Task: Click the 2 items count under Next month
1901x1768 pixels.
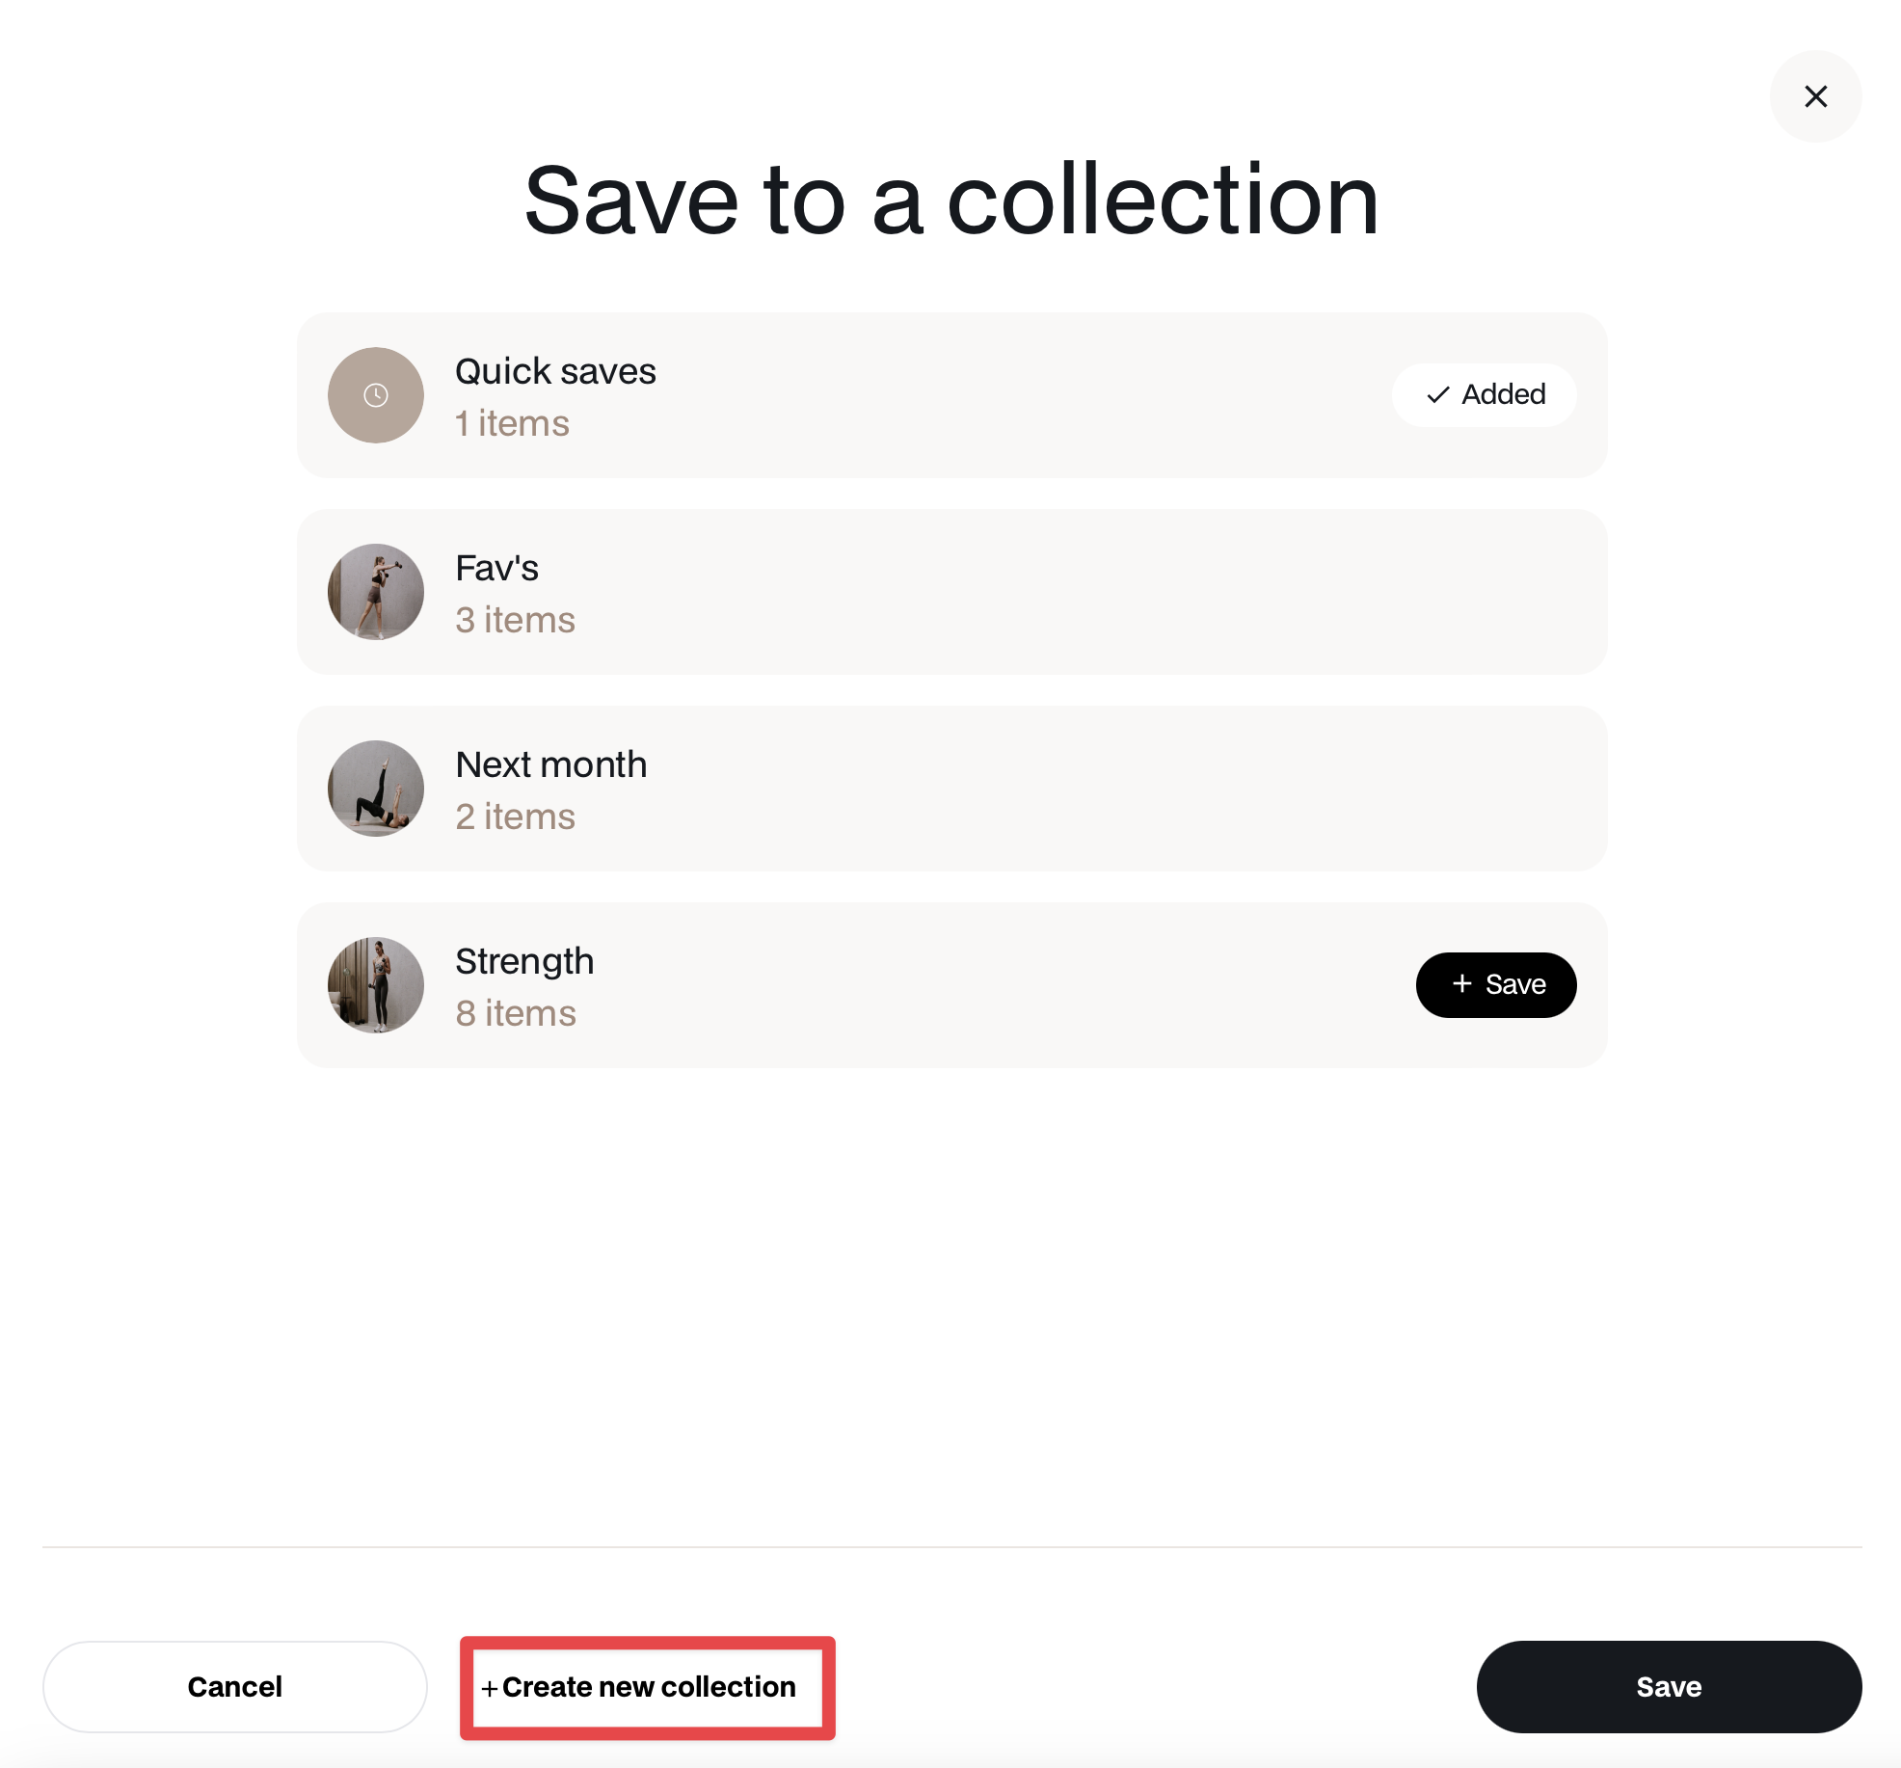Action: click(x=515, y=817)
